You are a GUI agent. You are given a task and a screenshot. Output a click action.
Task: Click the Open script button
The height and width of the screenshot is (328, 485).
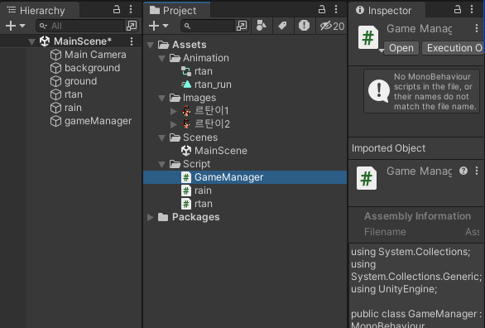[401, 48]
